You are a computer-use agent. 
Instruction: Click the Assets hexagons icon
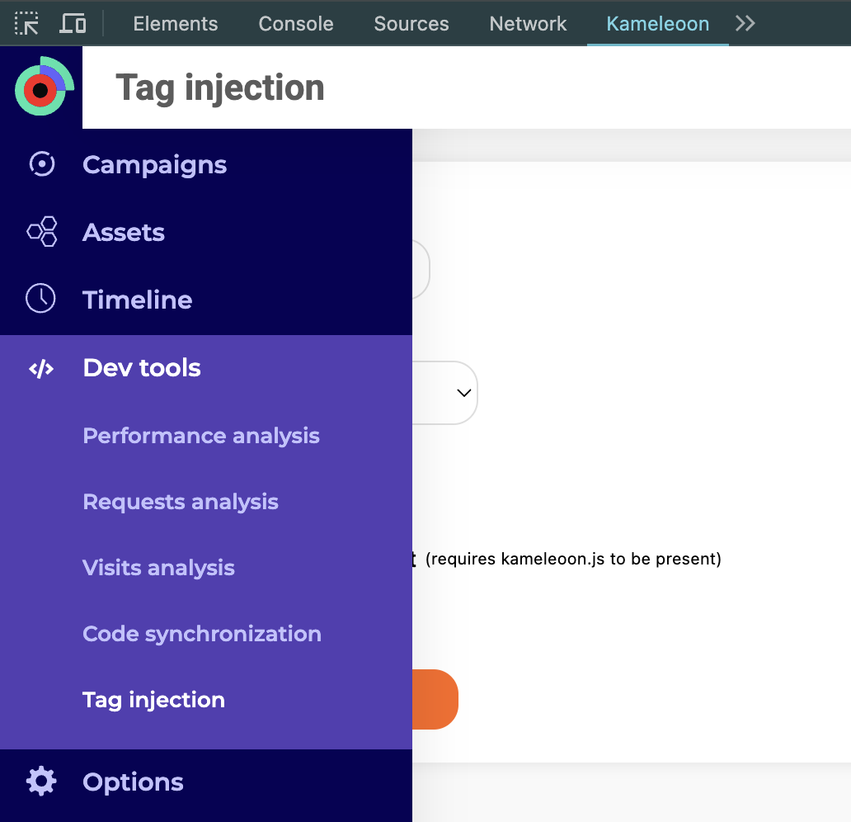click(41, 232)
